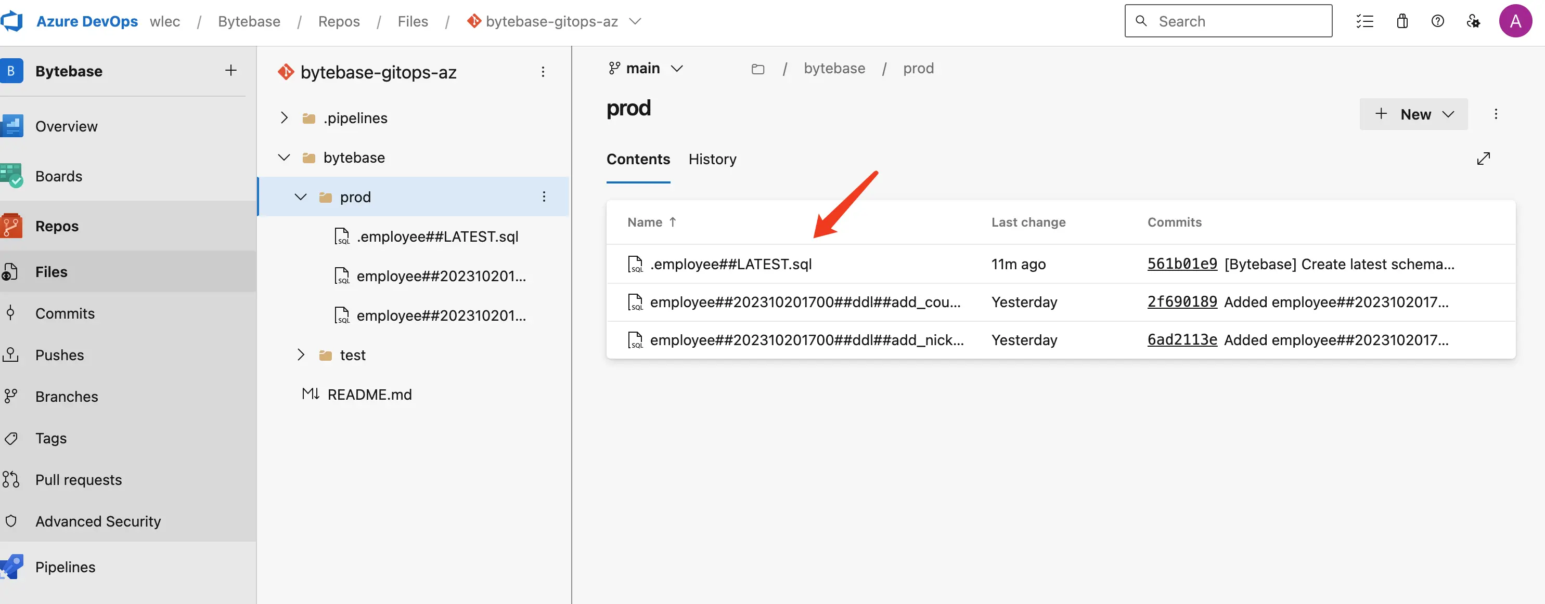Switch to the Contents tab
Image resolution: width=1545 pixels, height=604 pixels.
click(x=638, y=159)
